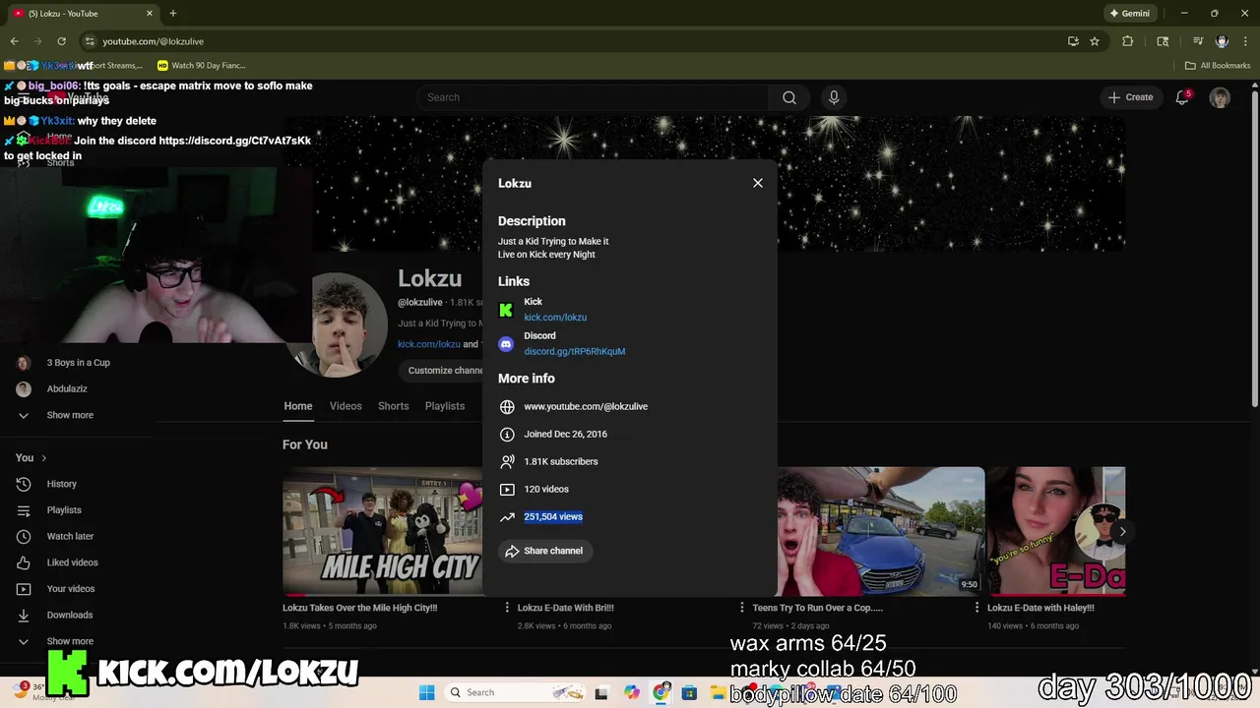1260x708 pixels.
Task: Click the Joined Dec 26, 2016 text
Action: tap(565, 434)
